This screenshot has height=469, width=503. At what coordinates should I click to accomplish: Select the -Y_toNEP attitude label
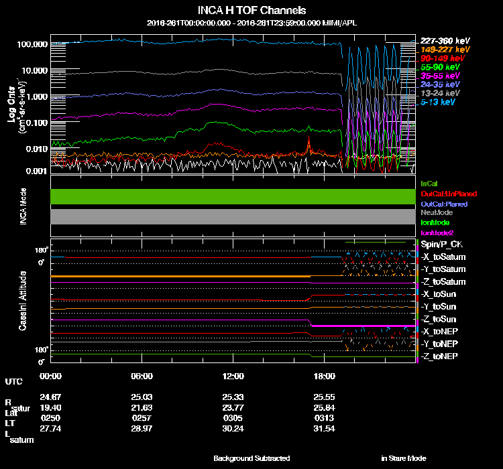[439, 344]
